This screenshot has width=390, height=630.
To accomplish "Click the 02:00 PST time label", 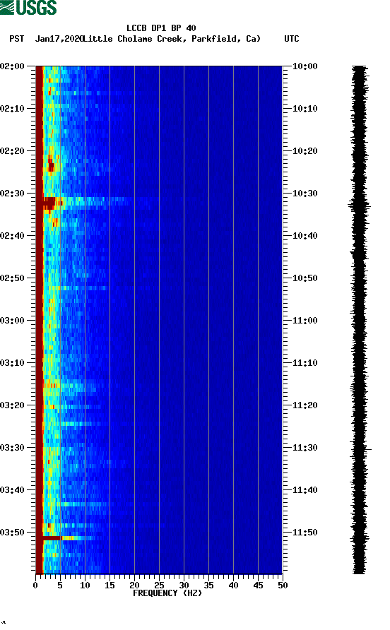I will [x=12, y=66].
